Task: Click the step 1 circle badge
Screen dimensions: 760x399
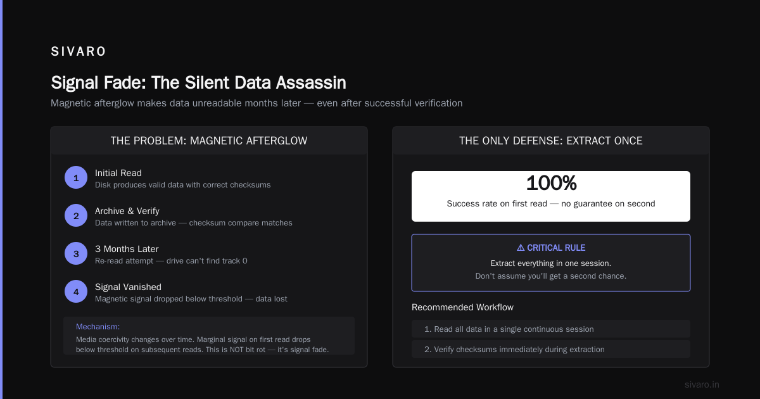Action: coord(76,178)
